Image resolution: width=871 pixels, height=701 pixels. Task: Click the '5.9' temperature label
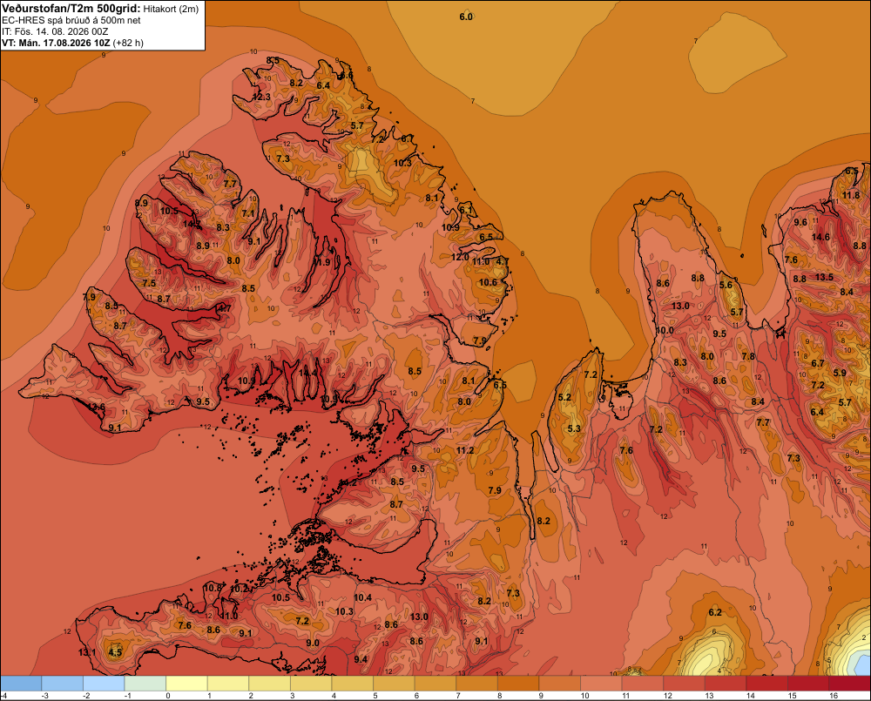tap(840, 373)
